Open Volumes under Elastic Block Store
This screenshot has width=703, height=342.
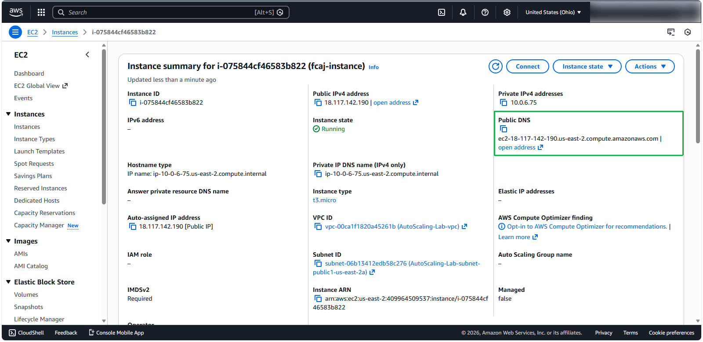coord(26,295)
